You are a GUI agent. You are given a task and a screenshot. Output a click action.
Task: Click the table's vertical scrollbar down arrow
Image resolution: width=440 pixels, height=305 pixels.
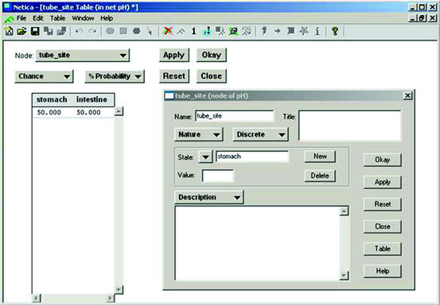click(119, 289)
